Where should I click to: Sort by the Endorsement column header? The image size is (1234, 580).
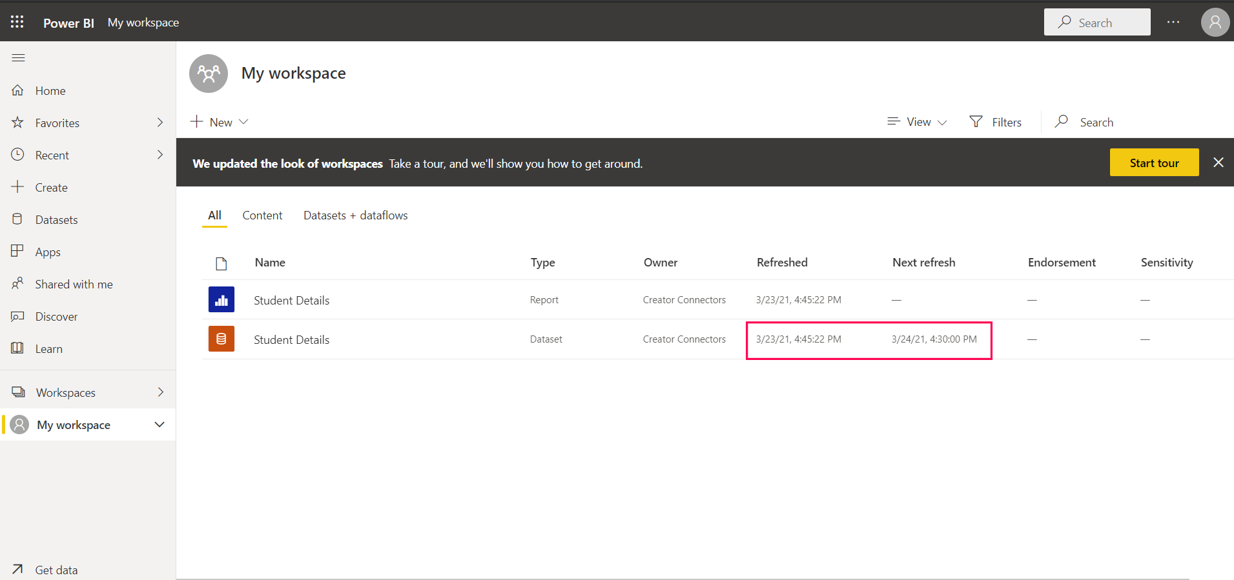(1062, 263)
